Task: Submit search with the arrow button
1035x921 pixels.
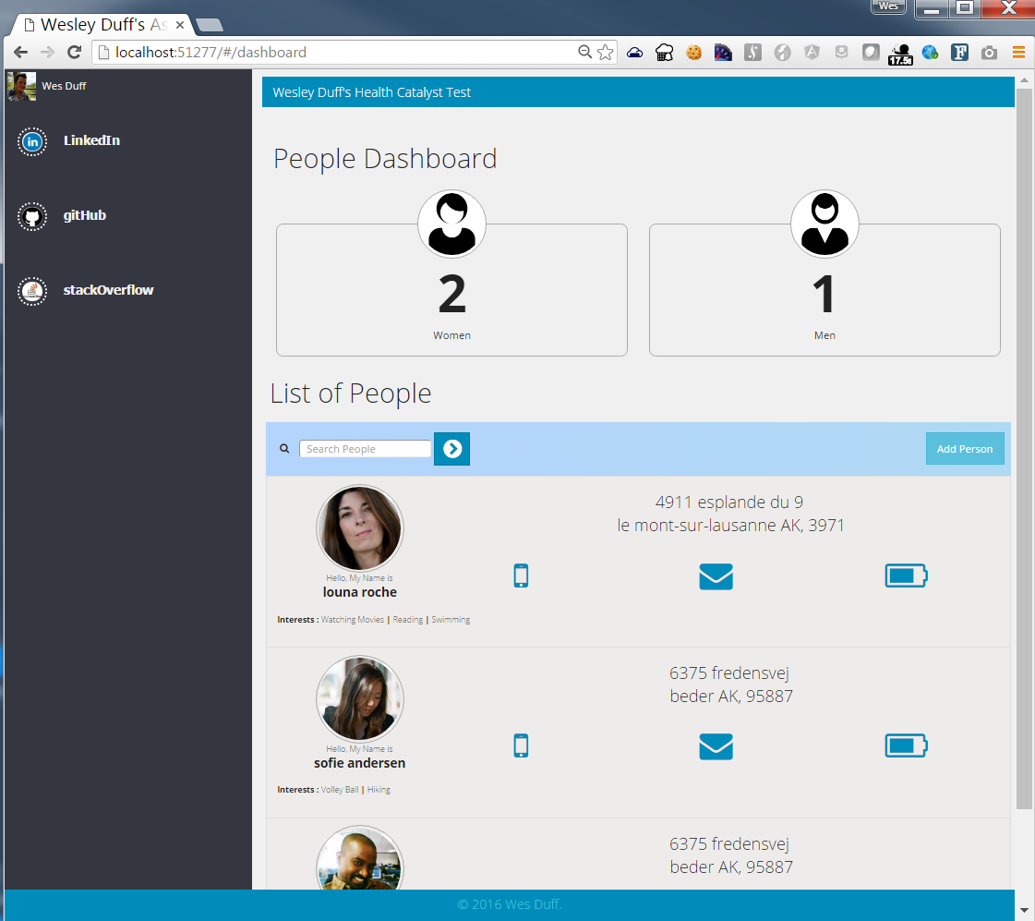Action: click(452, 449)
